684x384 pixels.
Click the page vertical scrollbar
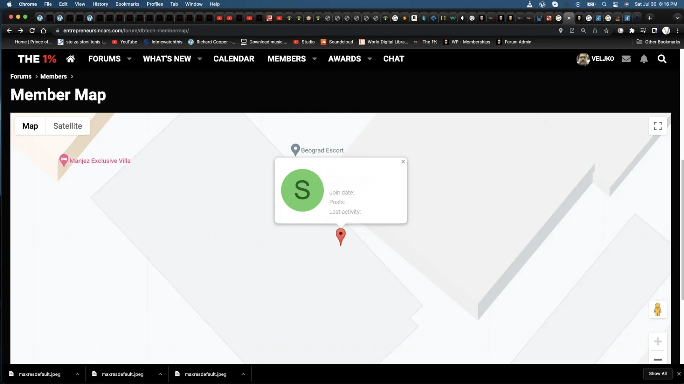(682, 229)
